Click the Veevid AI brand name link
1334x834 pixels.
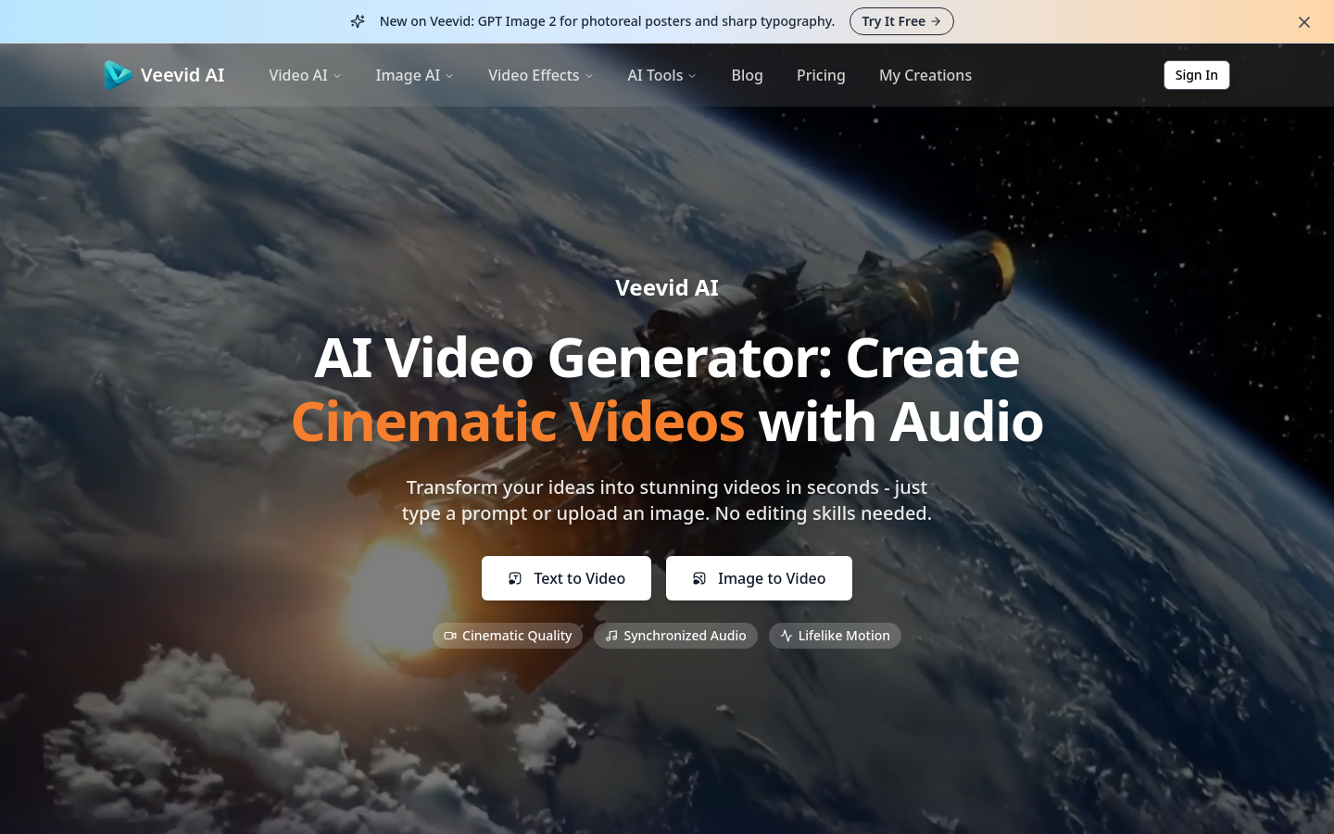tap(182, 75)
